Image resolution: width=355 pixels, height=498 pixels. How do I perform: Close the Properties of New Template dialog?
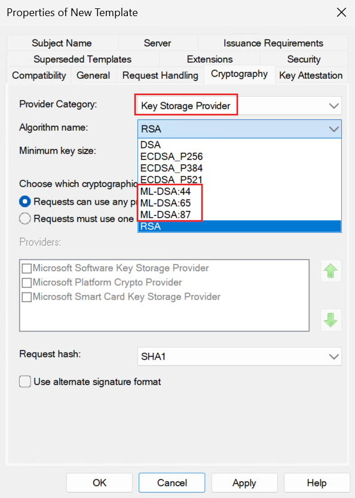341,13
